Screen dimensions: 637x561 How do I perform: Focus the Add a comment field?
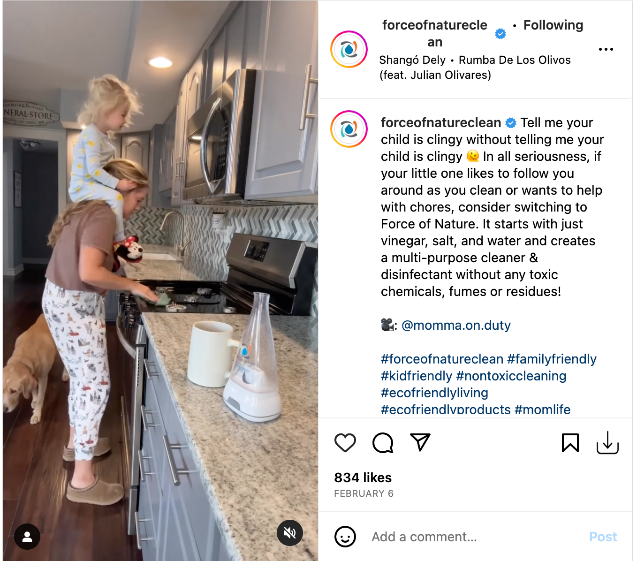coord(474,537)
